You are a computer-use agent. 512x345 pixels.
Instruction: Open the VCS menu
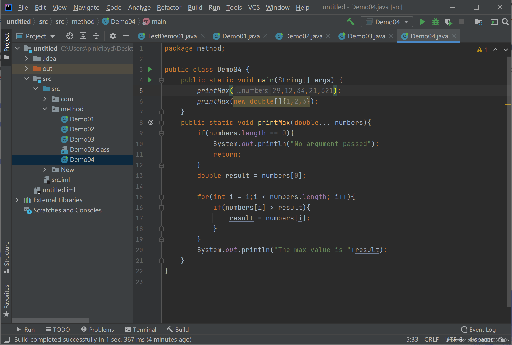pyautogui.click(x=254, y=7)
